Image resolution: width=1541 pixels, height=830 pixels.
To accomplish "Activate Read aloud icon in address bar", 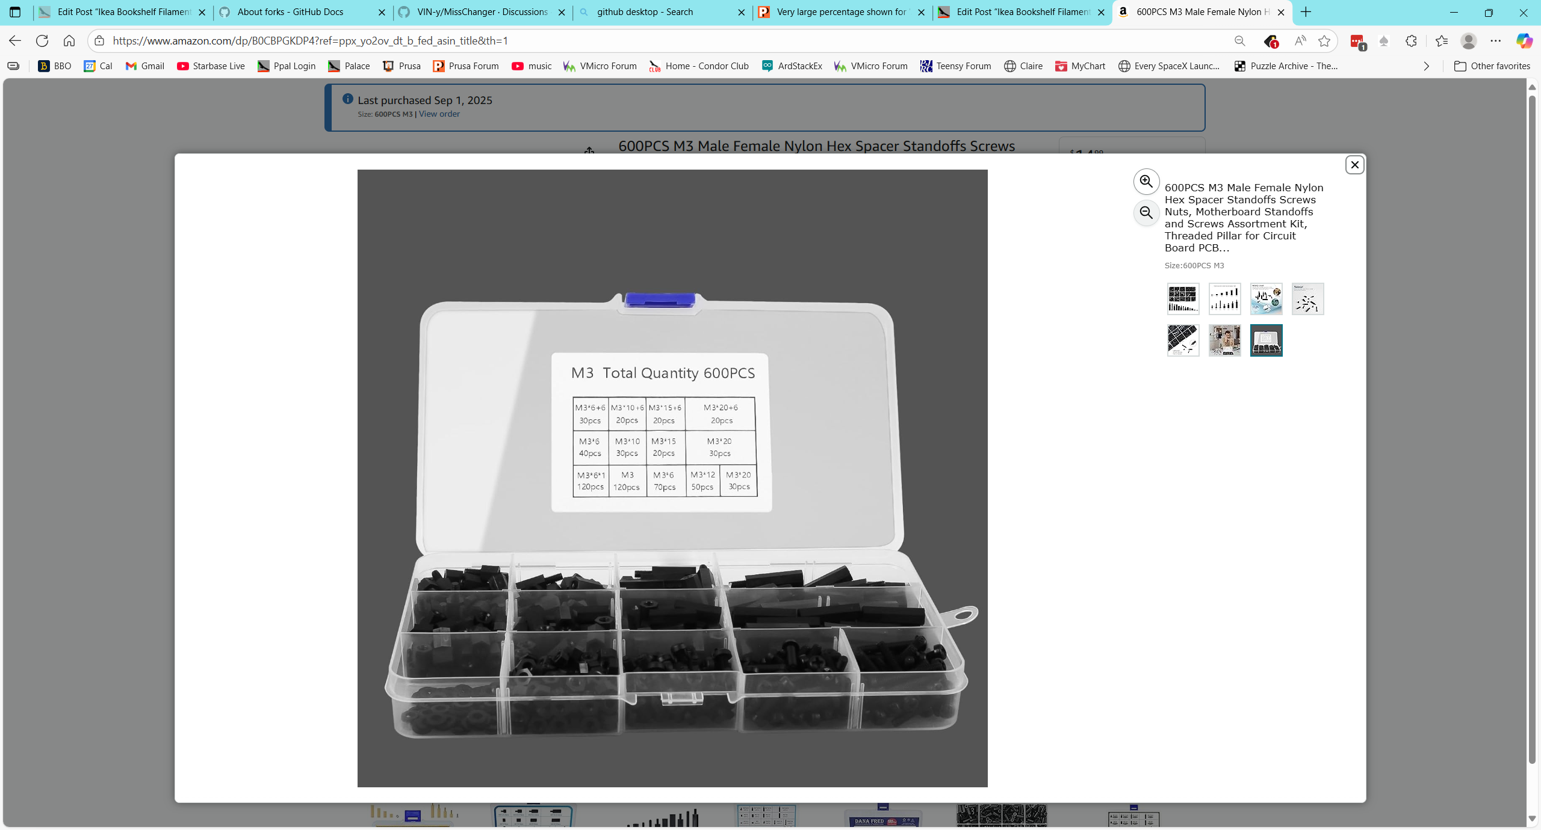I will (x=1300, y=41).
